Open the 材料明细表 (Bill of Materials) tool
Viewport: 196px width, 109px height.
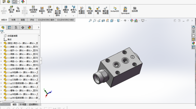point(90,10)
